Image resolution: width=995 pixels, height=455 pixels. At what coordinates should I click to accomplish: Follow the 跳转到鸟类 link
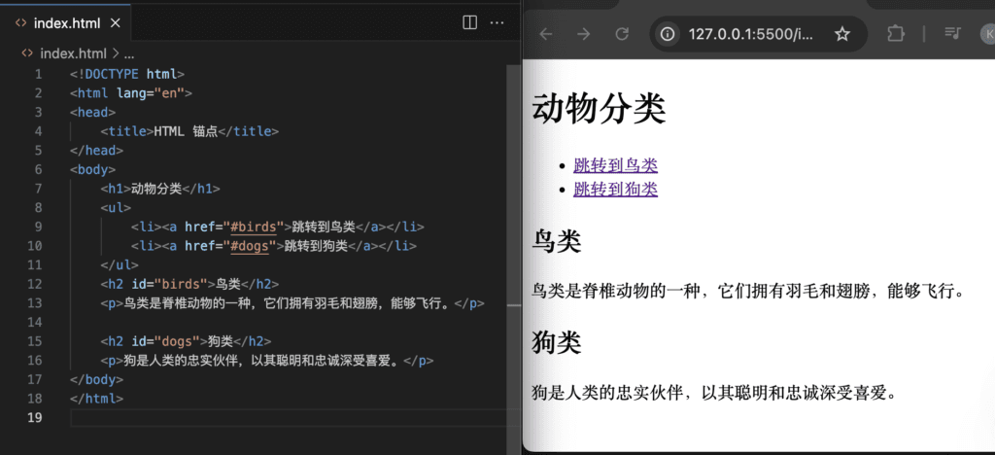click(615, 165)
